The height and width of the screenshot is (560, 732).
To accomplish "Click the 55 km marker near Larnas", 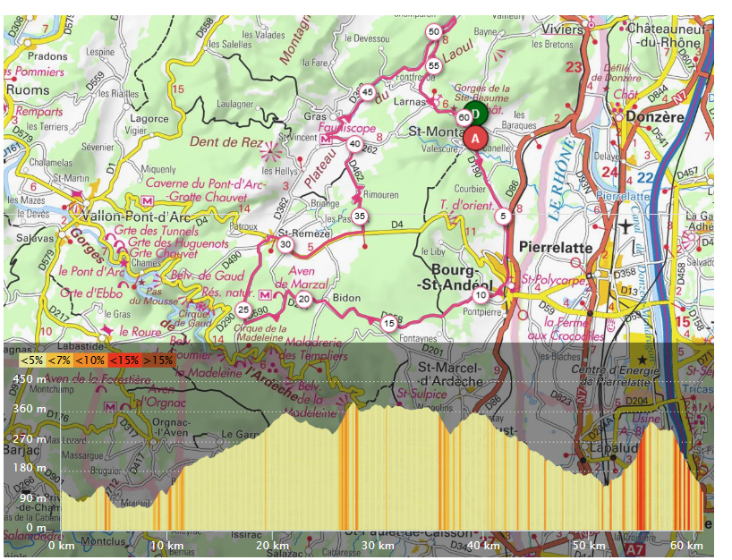I will [x=435, y=66].
